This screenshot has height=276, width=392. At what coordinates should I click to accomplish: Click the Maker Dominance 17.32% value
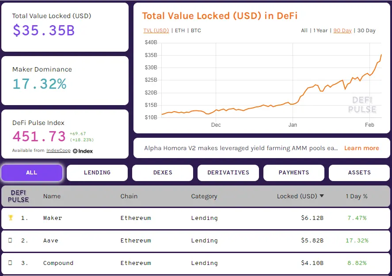39,84
